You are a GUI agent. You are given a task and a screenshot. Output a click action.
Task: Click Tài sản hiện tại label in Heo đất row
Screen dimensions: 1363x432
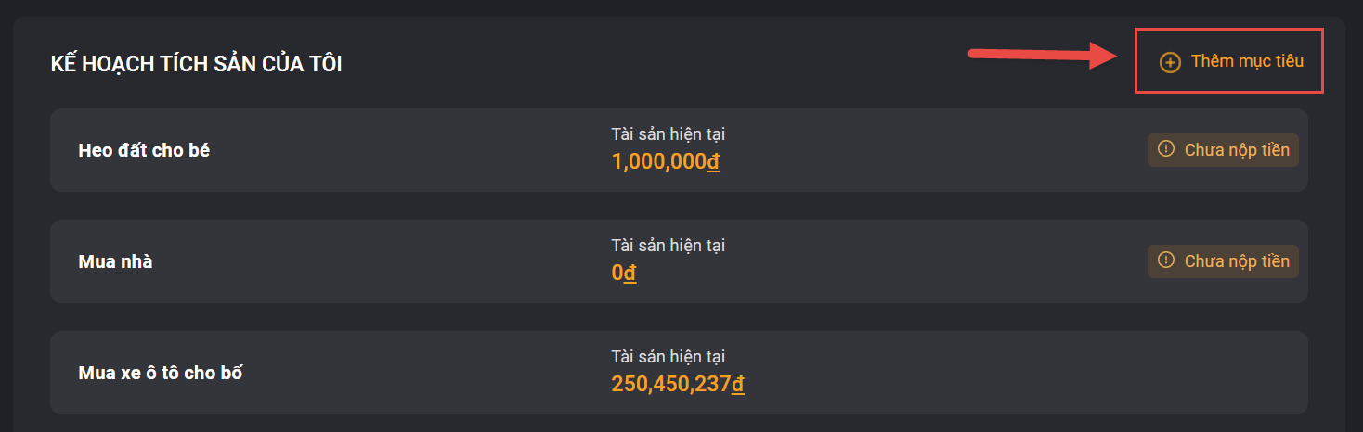click(668, 134)
